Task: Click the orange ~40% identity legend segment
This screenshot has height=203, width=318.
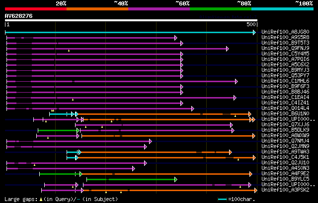Action: tap(97, 9)
